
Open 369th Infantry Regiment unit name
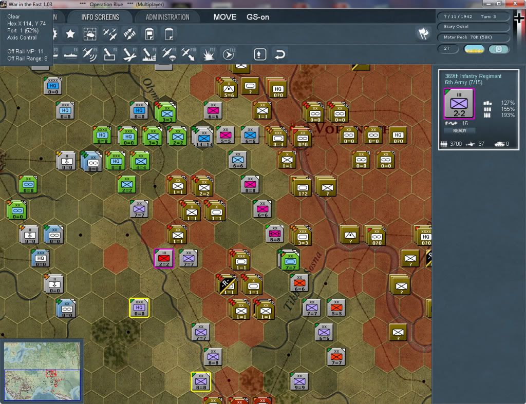click(x=473, y=76)
